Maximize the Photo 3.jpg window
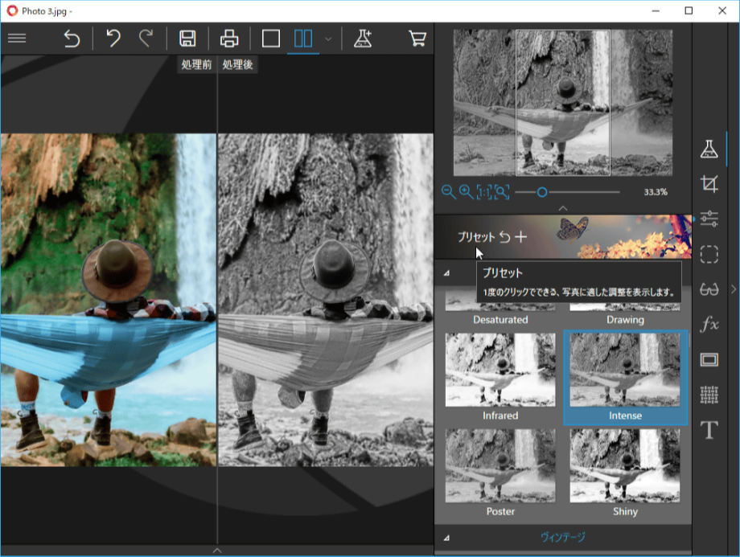This screenshot has height=557, width=740. pos(689,10)
